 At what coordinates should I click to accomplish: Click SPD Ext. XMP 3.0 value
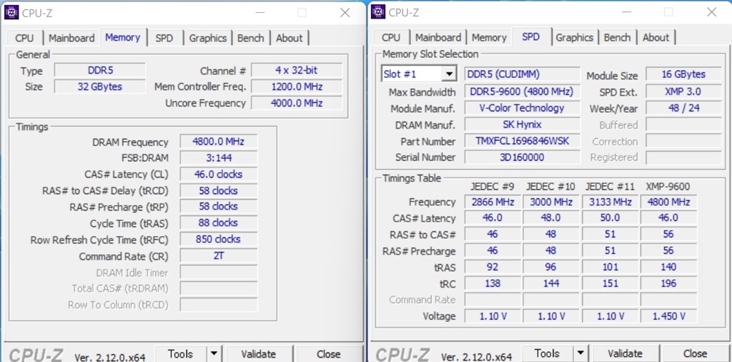pyautogui.click(x=683, y=92)
